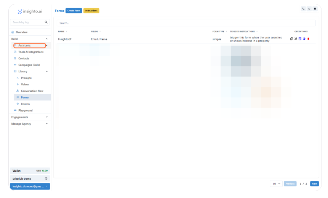Open Conversation flow page

[32, 91]
